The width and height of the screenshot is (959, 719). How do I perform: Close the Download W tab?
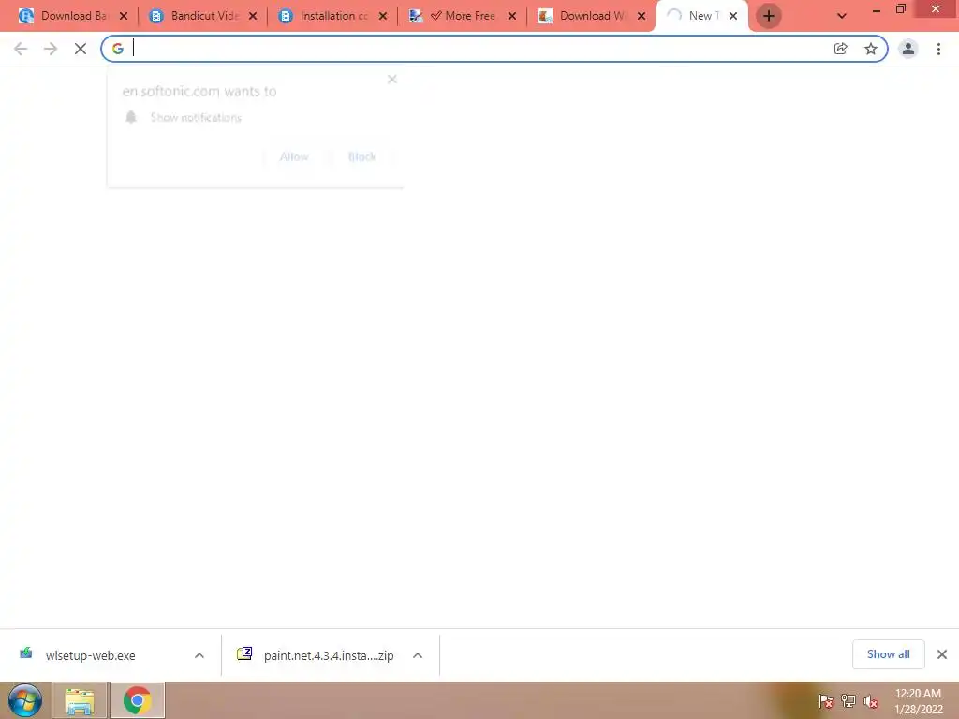click(642, 17)
